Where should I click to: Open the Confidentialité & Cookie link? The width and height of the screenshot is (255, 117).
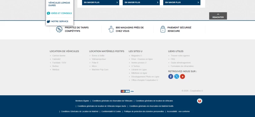pos(111,112)
